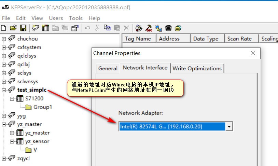Open the Users menu
This screenshot has width=278, height=166.
56,18
